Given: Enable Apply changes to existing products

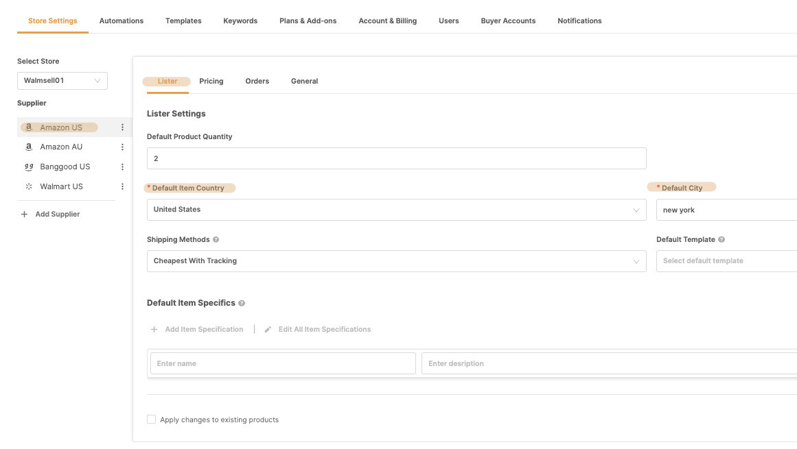Looking at the screenshot, I should (x=152, y=420).
